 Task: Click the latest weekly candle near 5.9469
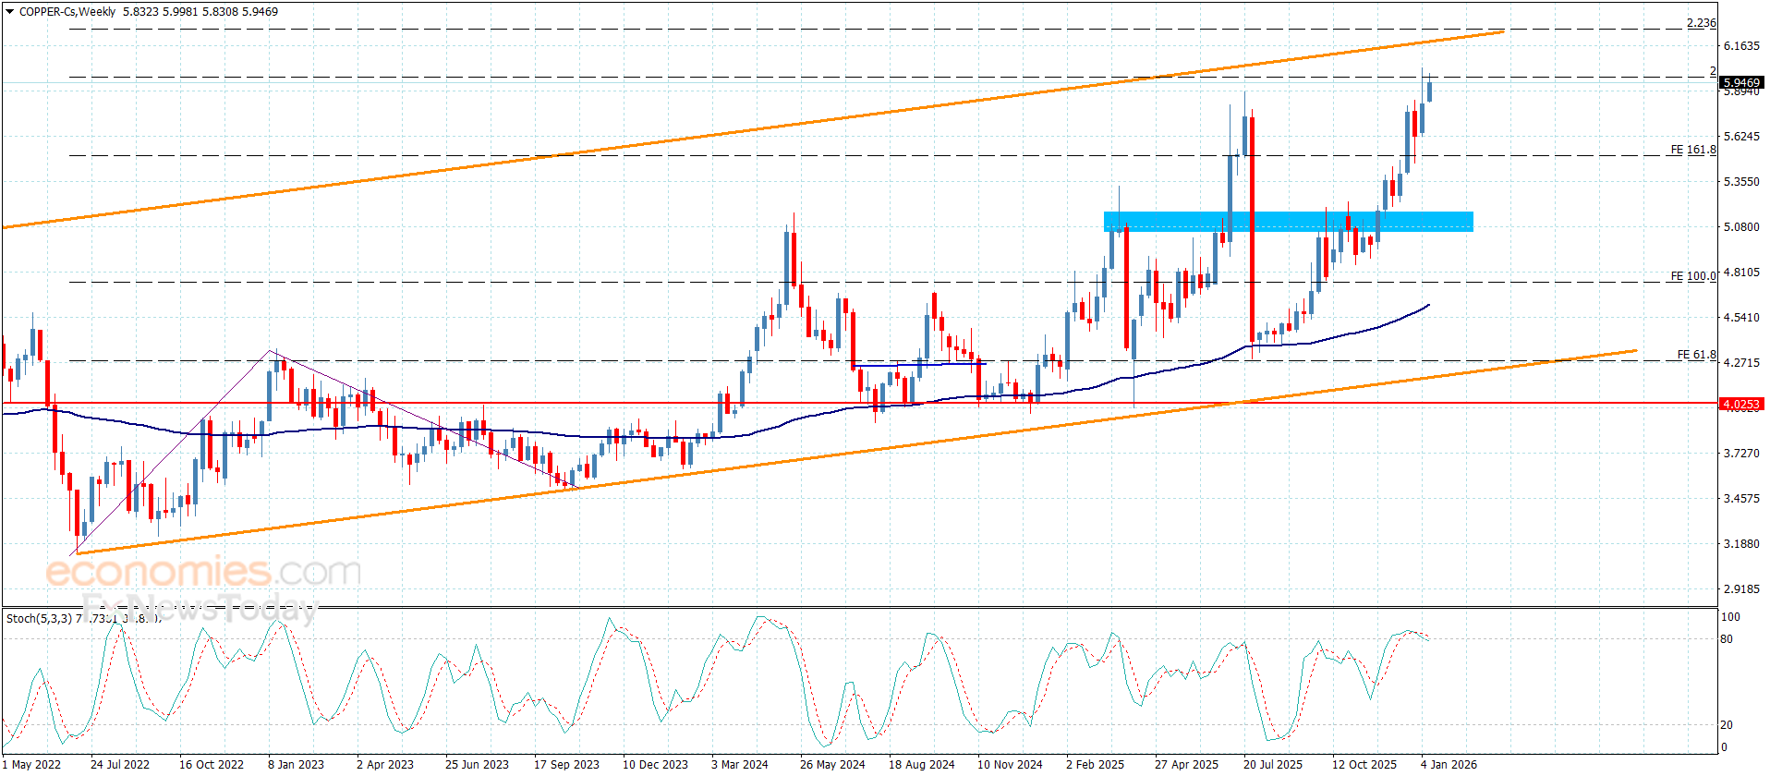(x=1429, y=91)
